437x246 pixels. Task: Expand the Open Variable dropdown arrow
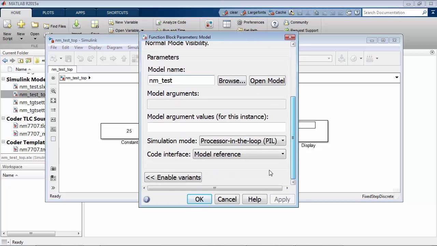[142, 30]
